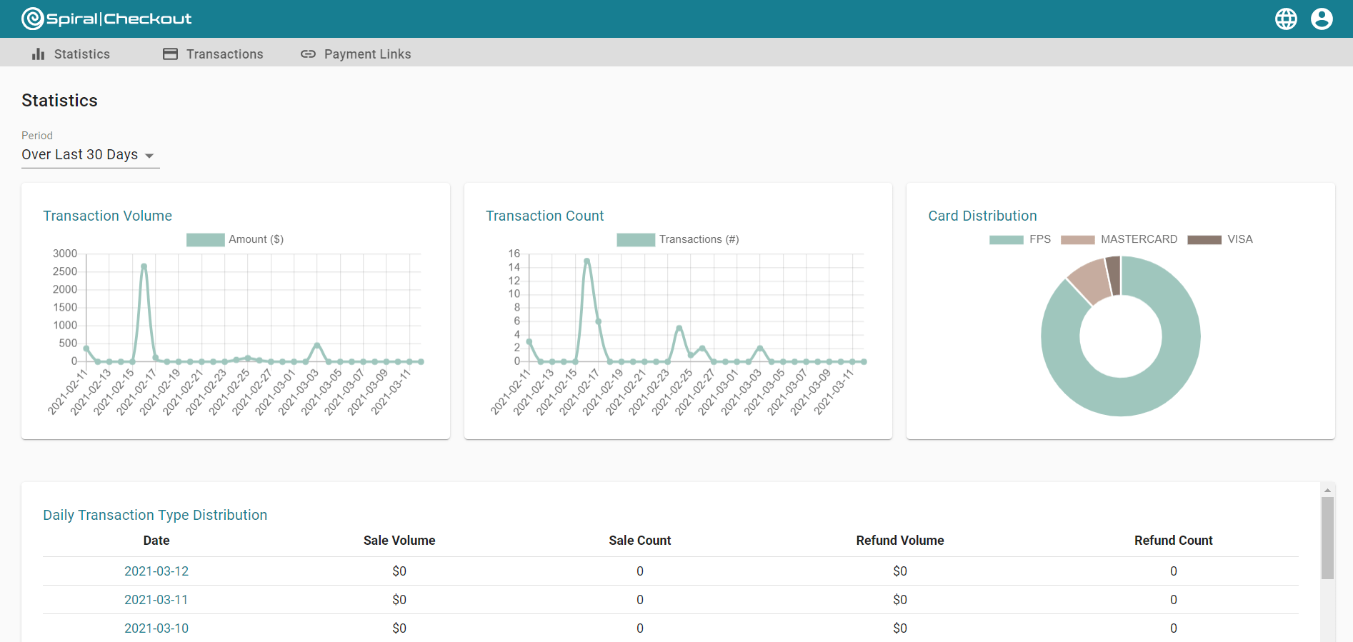Open the 2021-03-11 date link
1353x642 pixels.
[x=156, y=600]
